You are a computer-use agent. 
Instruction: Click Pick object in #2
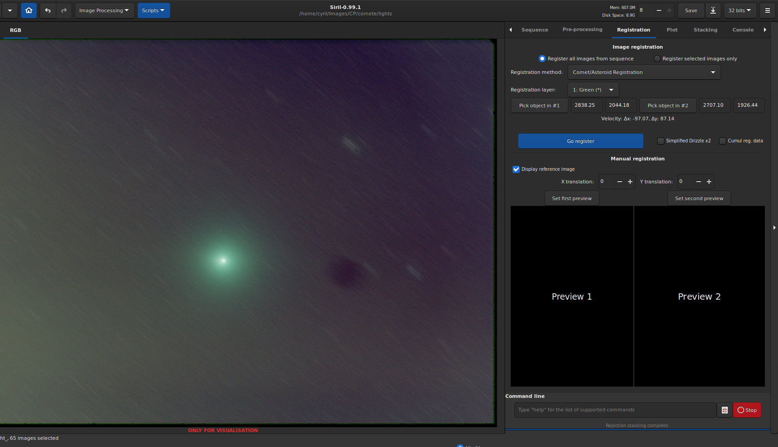(668, 105)
